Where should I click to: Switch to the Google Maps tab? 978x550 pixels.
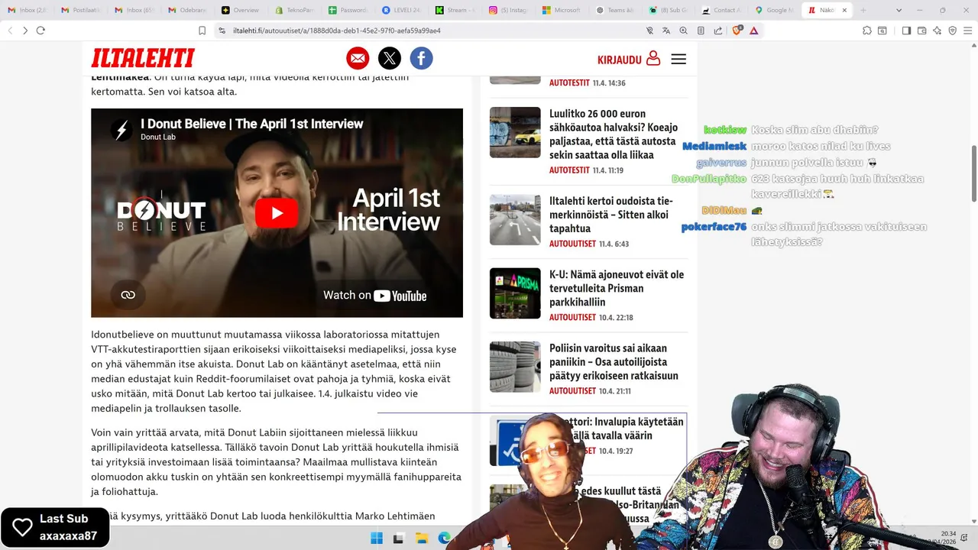tap(775, 10)
